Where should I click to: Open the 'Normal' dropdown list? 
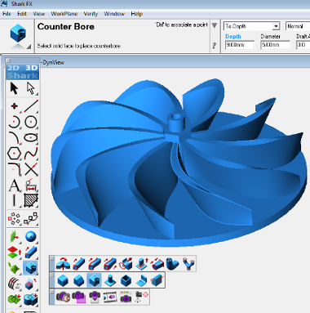click(298, 26)
